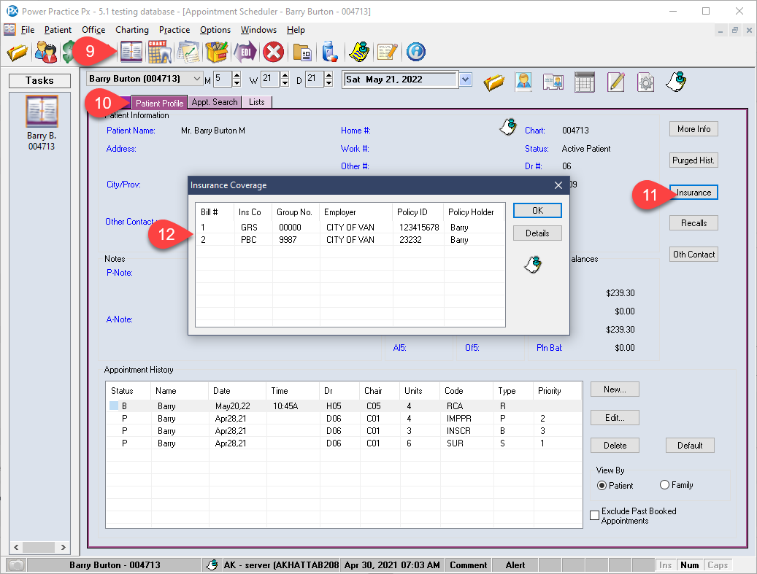757x574 pixels.
Task: Click the Default button
Action: [690, 446]
